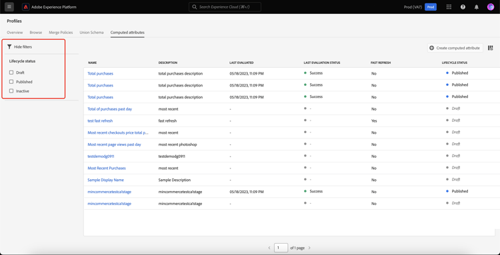The width and height of the screenshot is (500, 255).
Task: Click the search magnifier icon
Action: point(195,7)
